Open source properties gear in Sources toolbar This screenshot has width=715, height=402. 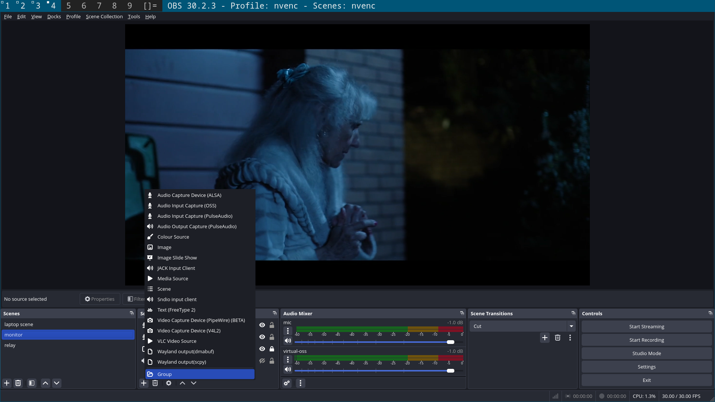(169, 383)
